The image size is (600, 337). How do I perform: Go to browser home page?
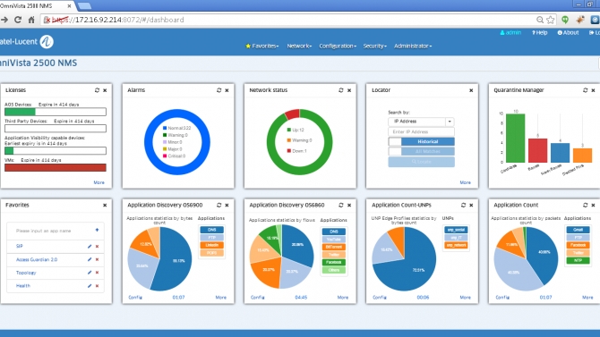click(31, 20)
